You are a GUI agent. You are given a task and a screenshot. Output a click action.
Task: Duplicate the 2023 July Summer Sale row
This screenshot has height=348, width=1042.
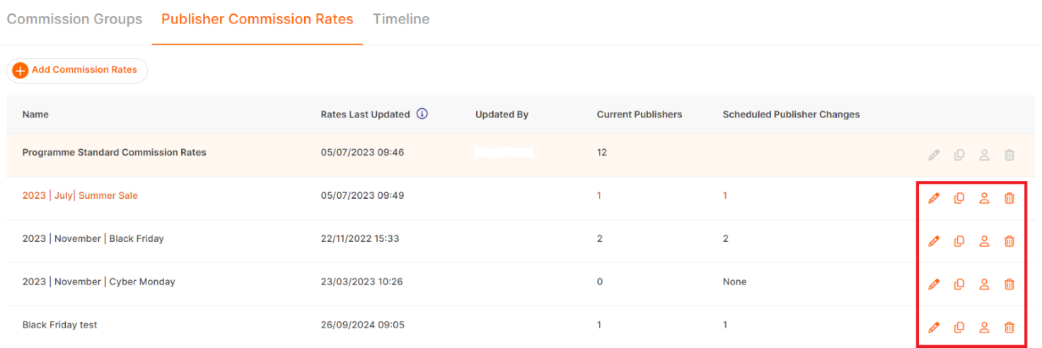[x=959, y=199]
